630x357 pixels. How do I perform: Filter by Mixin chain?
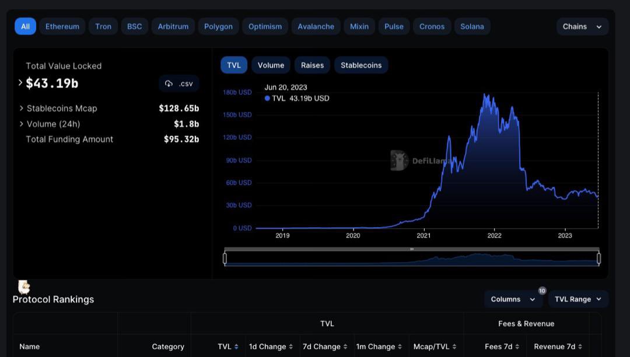pyautogui.click(x=359, y=26)
